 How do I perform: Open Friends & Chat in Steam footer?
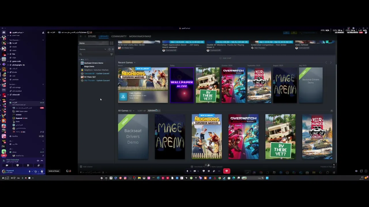pyautogui.click(x=327, y=167)
